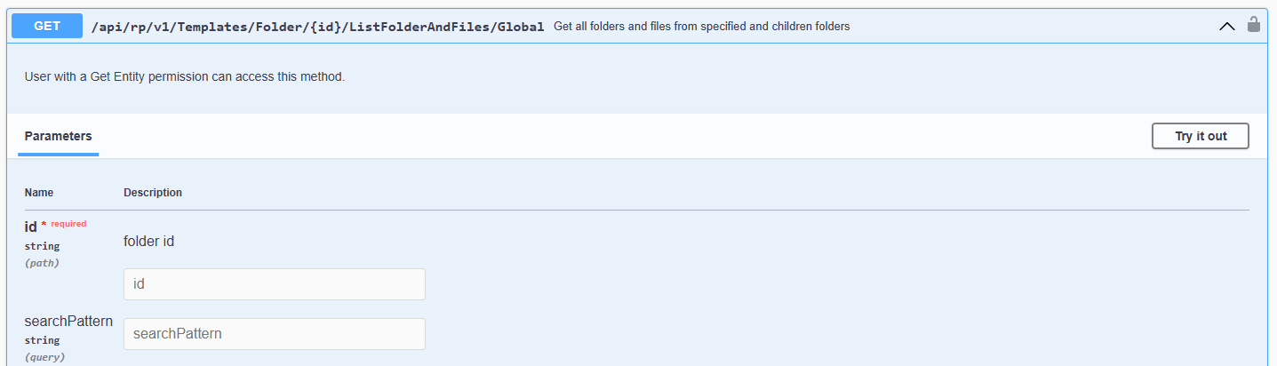
Task: Click the (query) location label
Action: pyautogui.click(x=44, y=357)
